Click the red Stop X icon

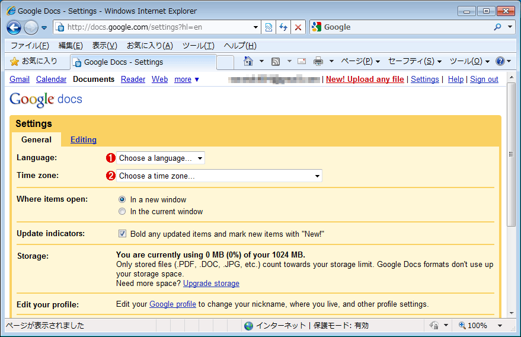[x=298, y=27]
